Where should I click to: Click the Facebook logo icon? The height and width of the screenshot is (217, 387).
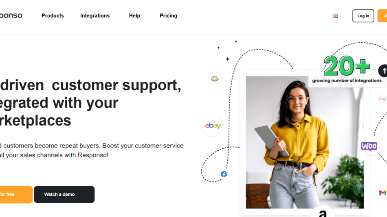(224, 174)
